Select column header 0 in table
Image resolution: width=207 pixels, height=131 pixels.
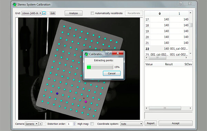160,13
